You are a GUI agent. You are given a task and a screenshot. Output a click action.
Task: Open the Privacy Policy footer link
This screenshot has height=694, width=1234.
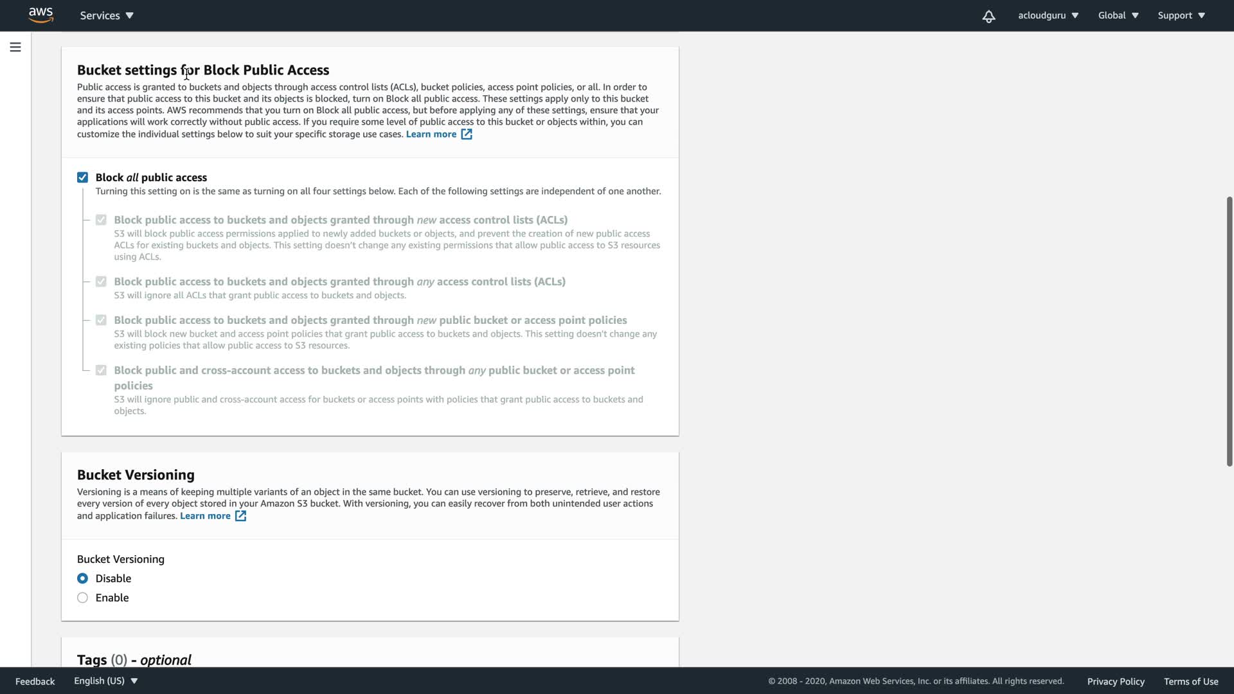click(1115, 681)
